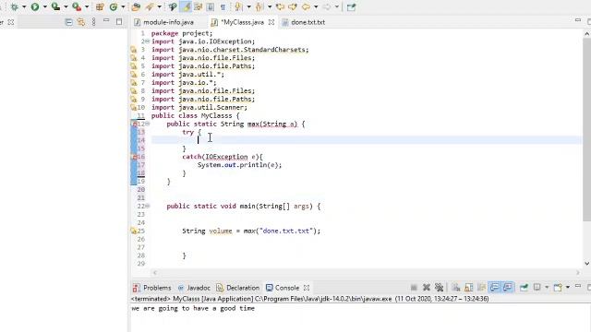Screen dimensions: 591x332
Task: Click the Open Console icon
Action: [558, 288]
